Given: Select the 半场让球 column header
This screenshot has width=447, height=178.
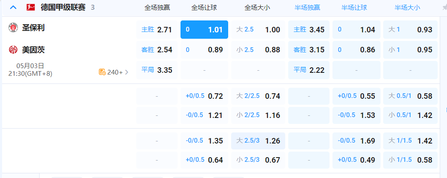Looking at the screenshot, I should tap(354, 8).
